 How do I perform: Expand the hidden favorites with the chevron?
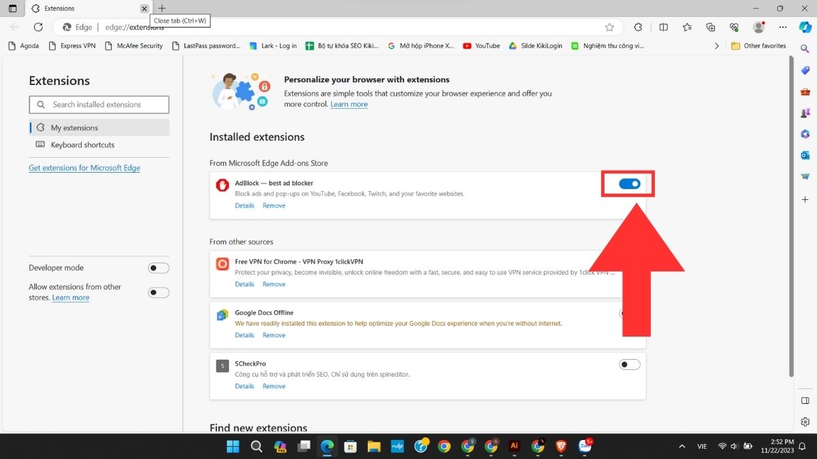pos(717,46)
